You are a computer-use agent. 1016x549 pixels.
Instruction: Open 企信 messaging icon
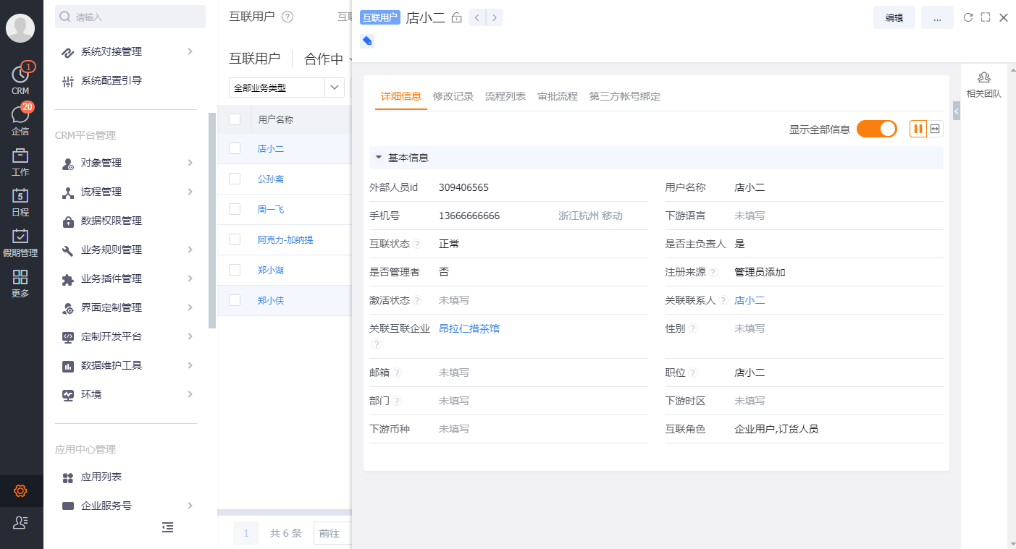coord(20,115)
